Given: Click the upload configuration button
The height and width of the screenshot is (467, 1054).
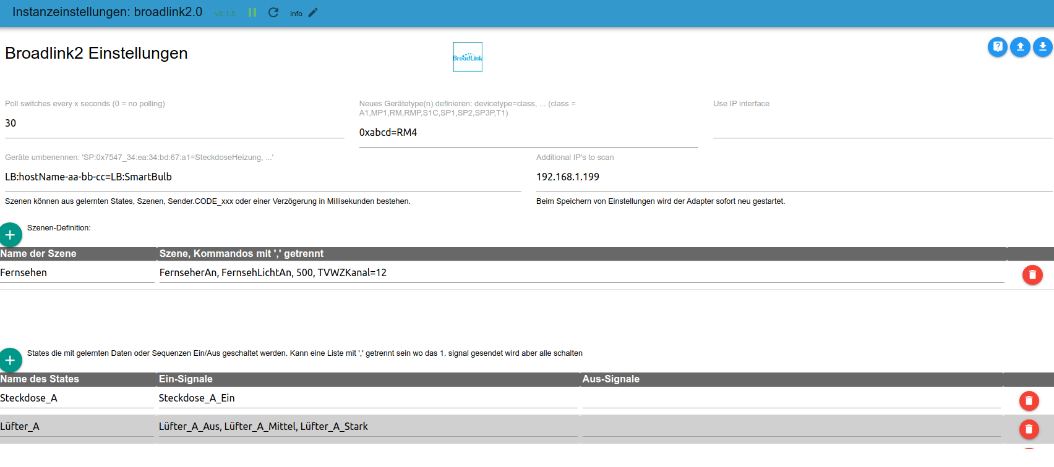Looking at the screenshot, I should click(1020, 47).
